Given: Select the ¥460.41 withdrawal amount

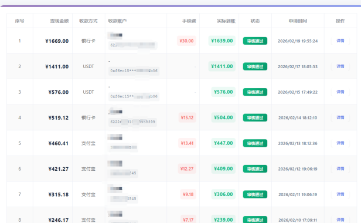Looking at the screenshot, I should click(x=59, y=143).
